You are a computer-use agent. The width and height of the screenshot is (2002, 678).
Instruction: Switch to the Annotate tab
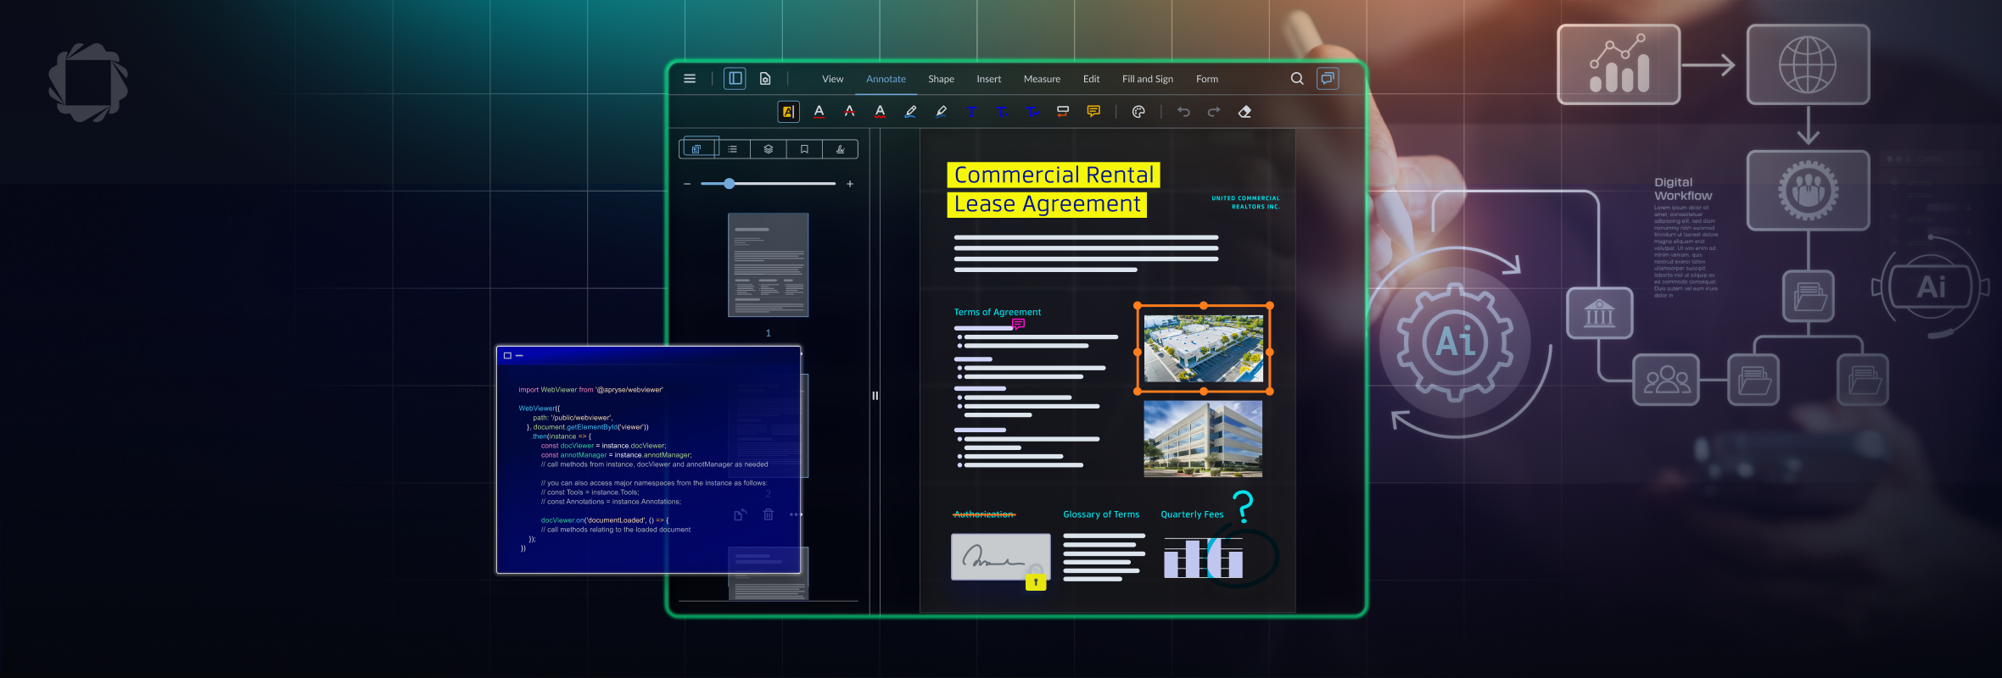[886, 79]
